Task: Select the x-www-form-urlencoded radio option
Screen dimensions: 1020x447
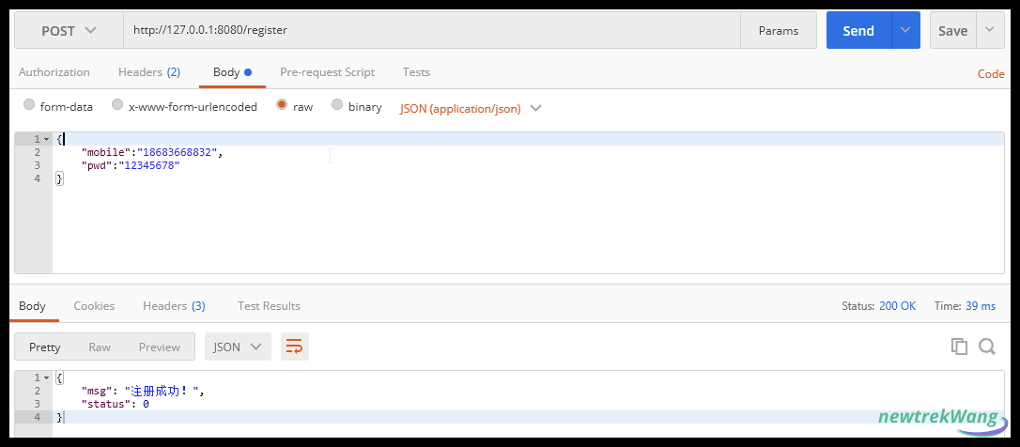Action: coord(117,105)
